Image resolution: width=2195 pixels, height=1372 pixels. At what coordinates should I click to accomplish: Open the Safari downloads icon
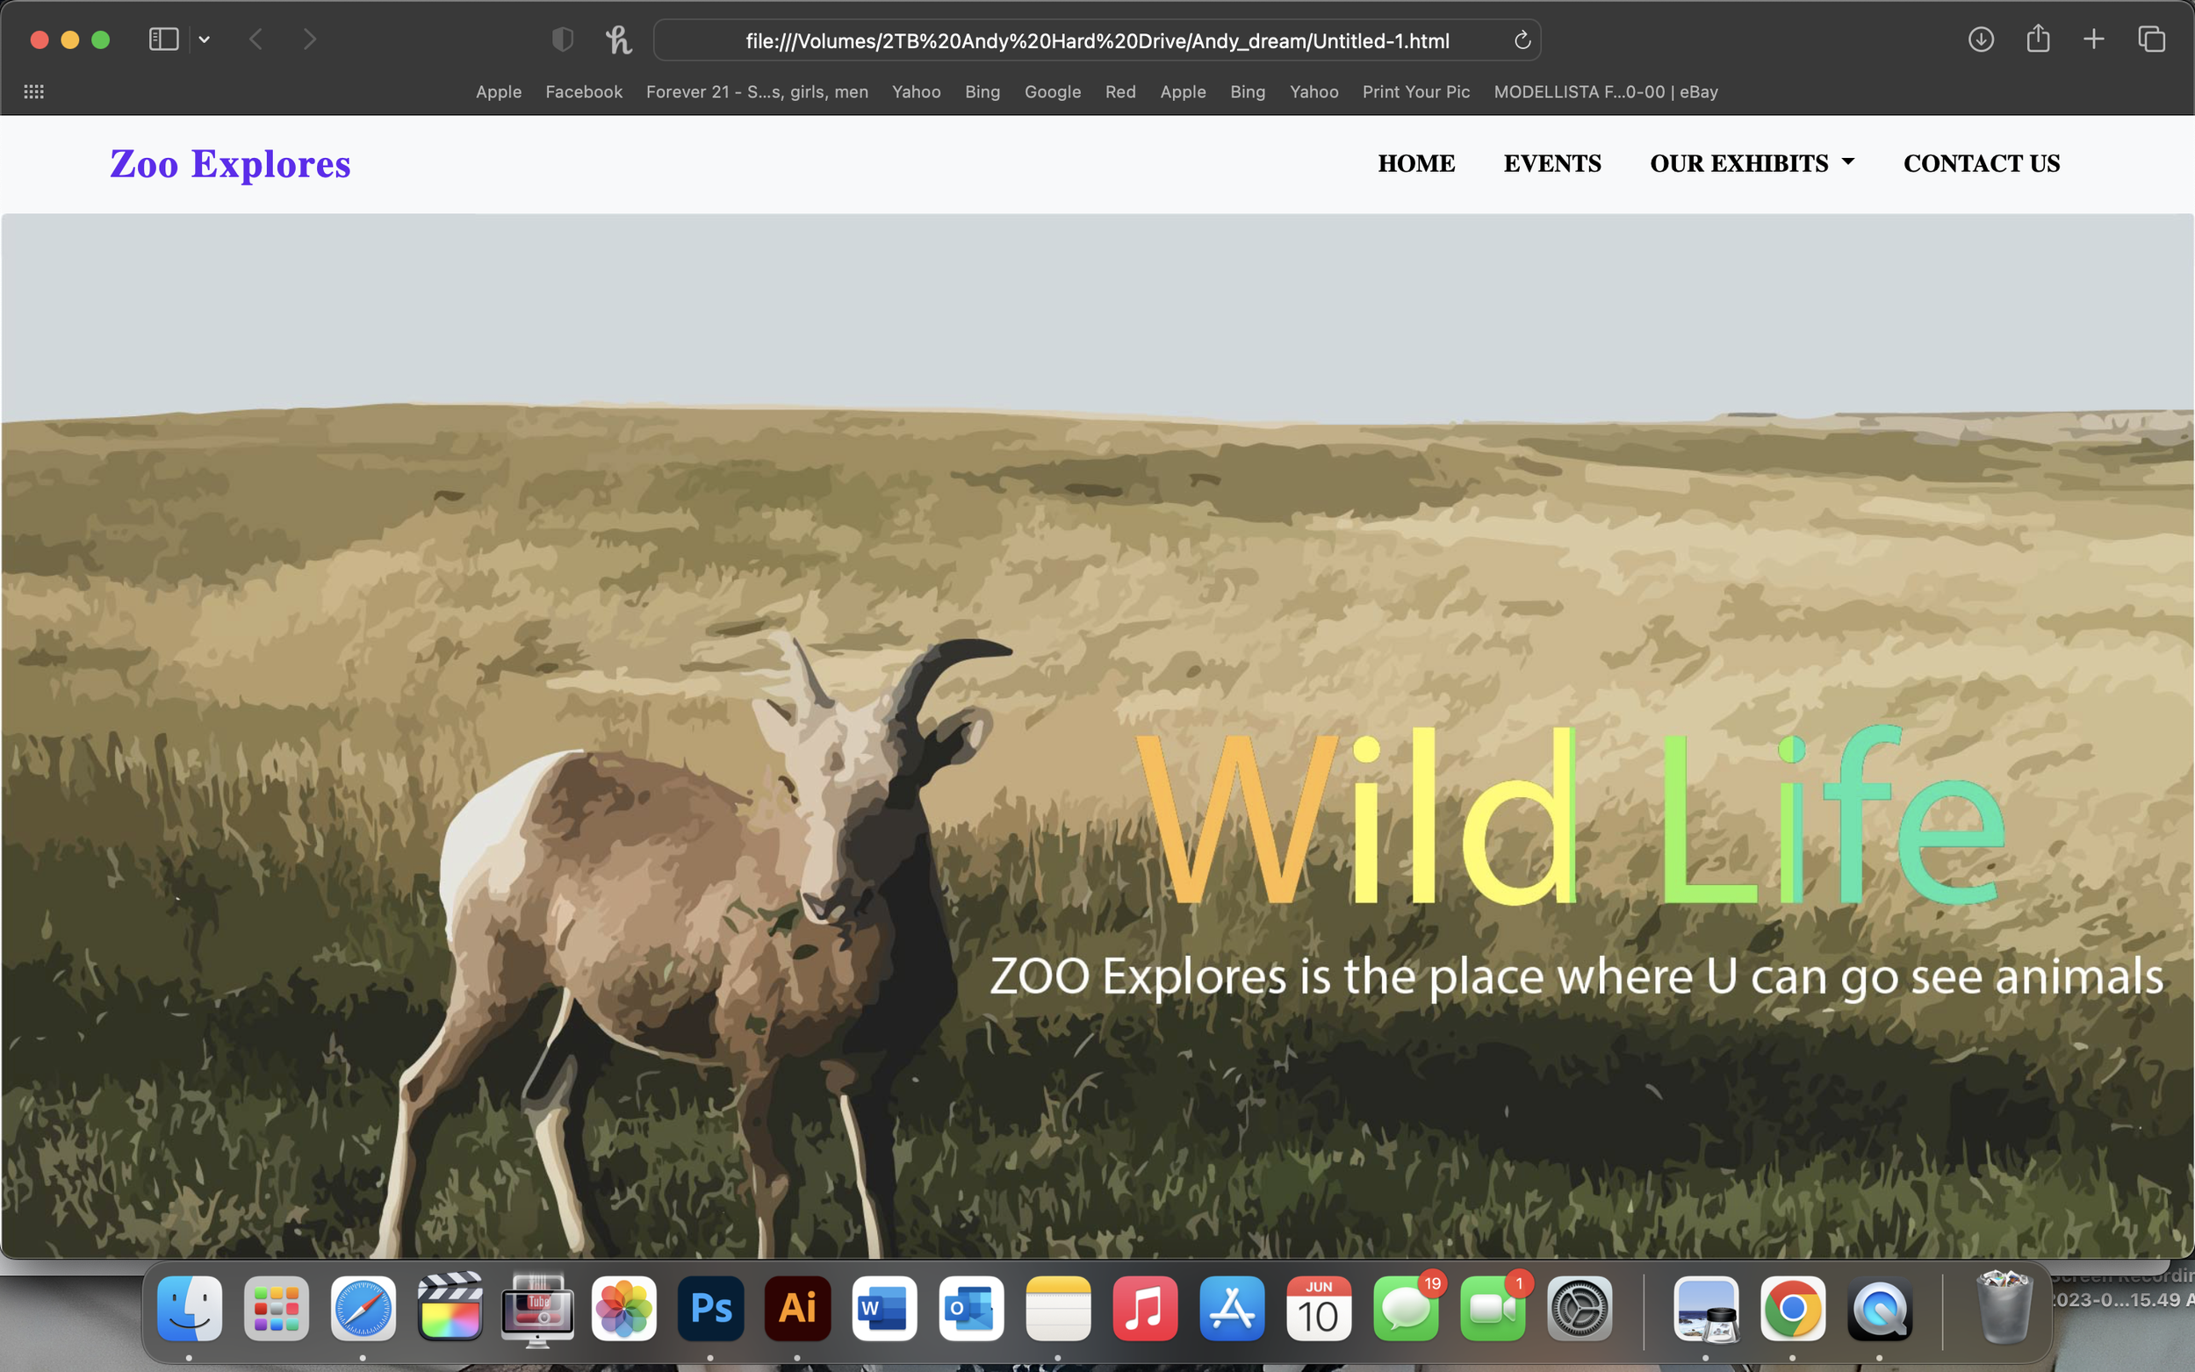tap(1980, 39)
